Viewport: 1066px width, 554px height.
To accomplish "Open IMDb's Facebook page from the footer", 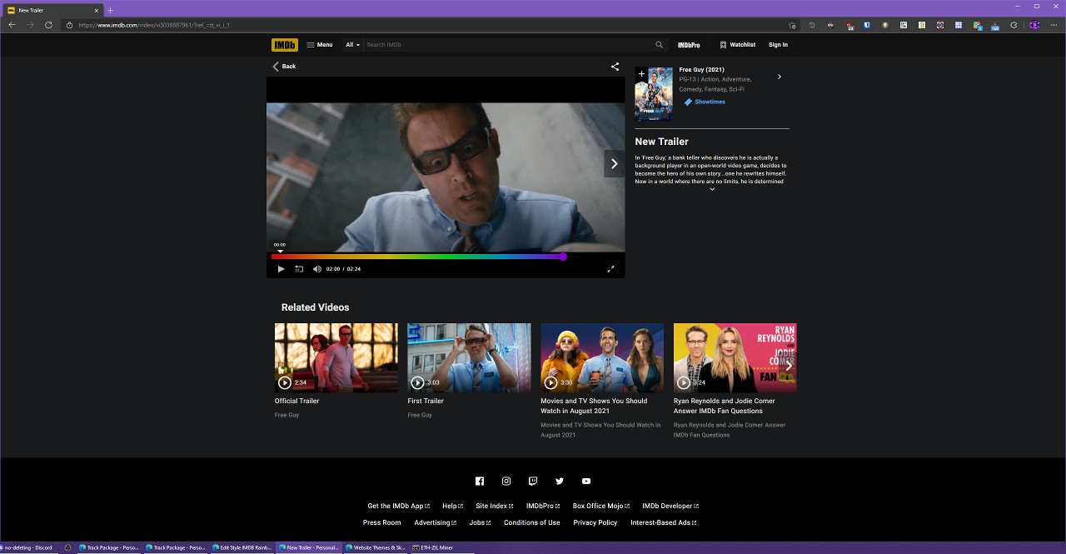I will (x=480, y=481).
